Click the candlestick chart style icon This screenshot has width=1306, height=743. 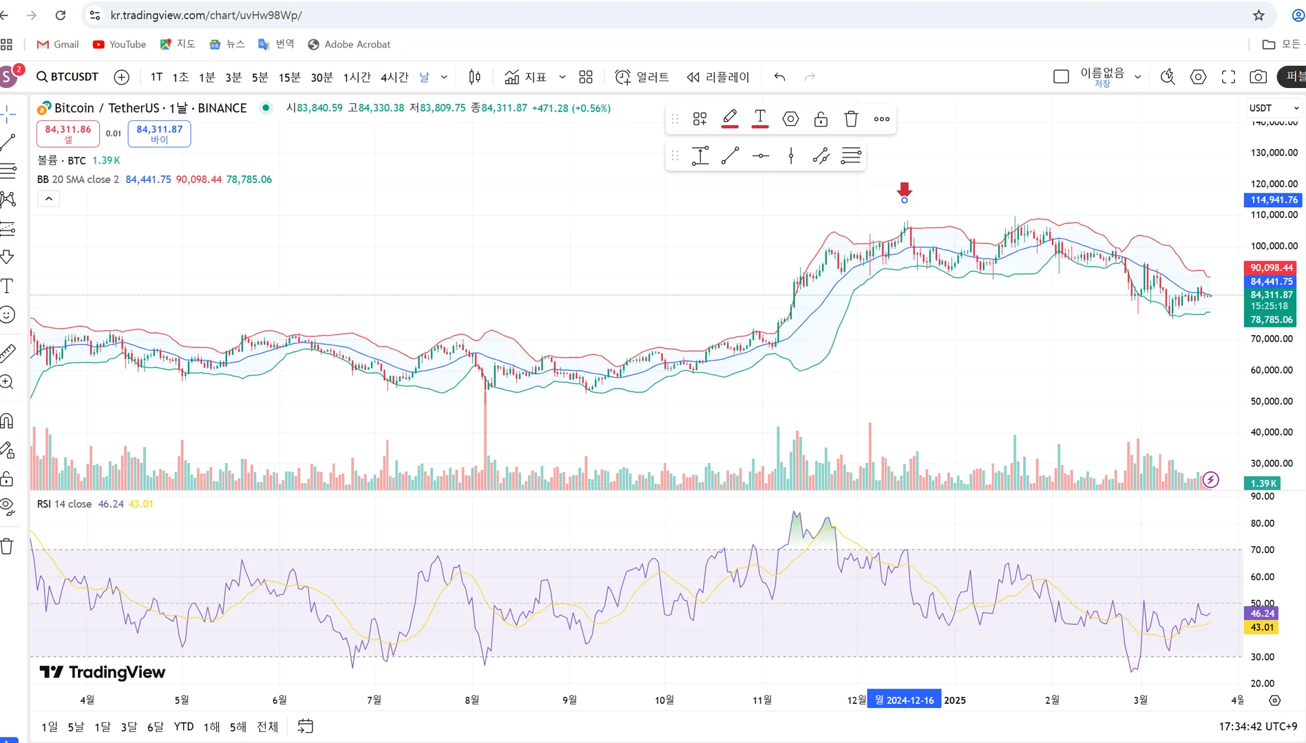(474, 77)
